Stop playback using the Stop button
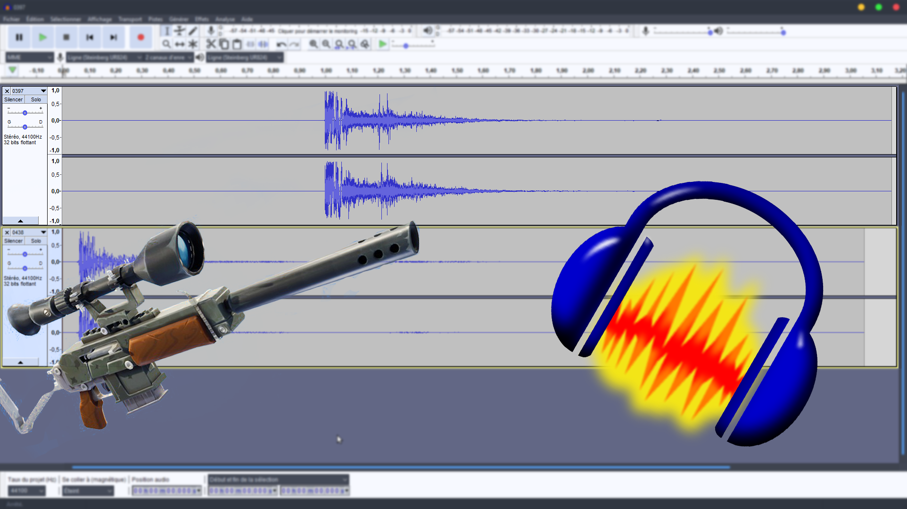Viewport: 907px width, 509px height. click(66, 37)
